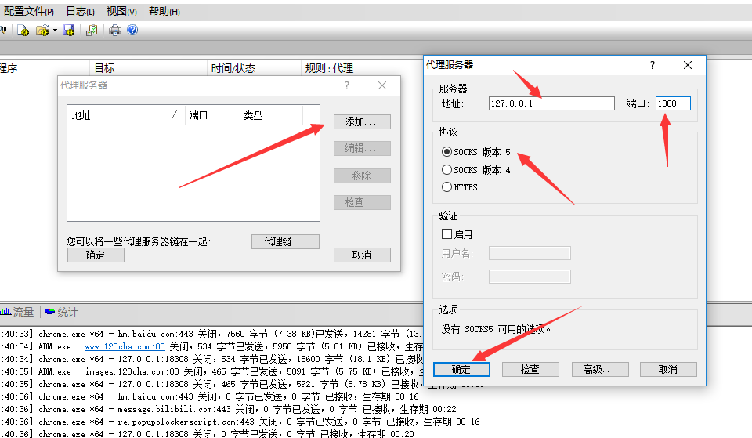
Task: Click the printer toolbar icon
Action: [x=115, y=31]
